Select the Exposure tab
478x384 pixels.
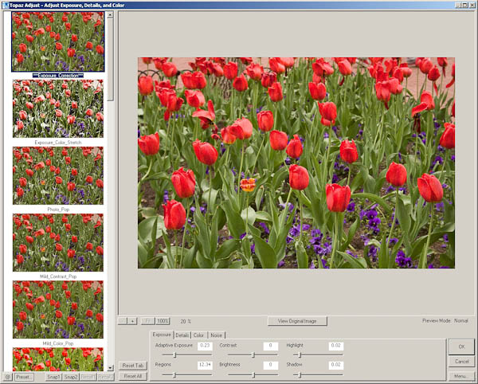click(x=162, y=335)
